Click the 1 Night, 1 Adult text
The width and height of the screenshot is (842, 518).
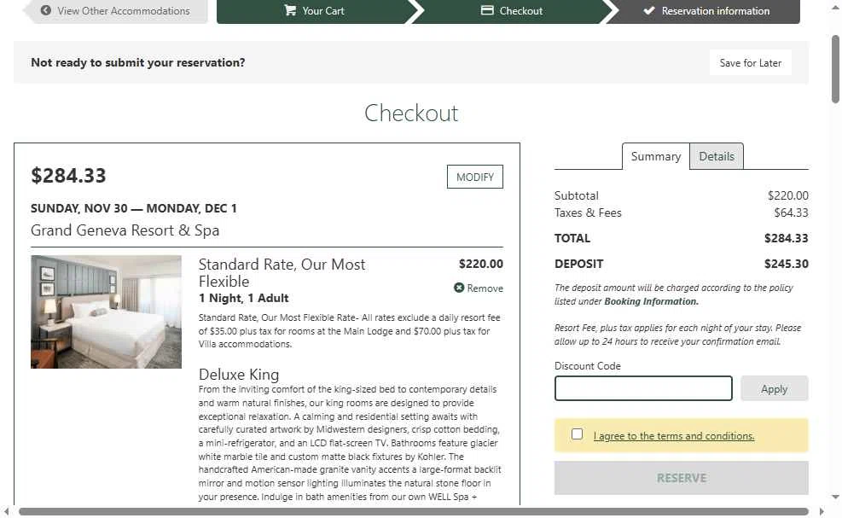243,298
